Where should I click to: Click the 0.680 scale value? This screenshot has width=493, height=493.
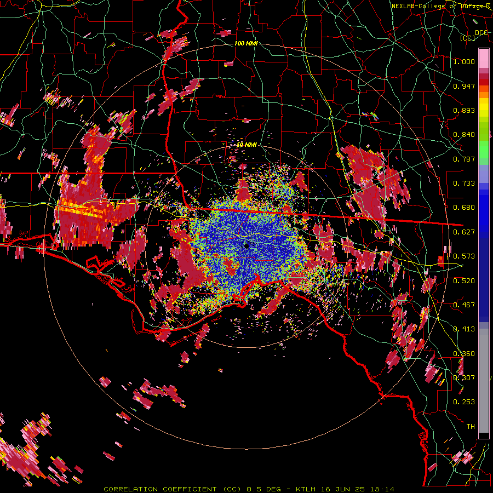pyautogui.click(x=464, y=208)
